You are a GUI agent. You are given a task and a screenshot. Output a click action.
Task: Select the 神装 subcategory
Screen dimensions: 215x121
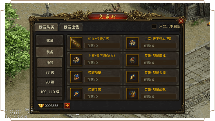(x=50, y=63)
